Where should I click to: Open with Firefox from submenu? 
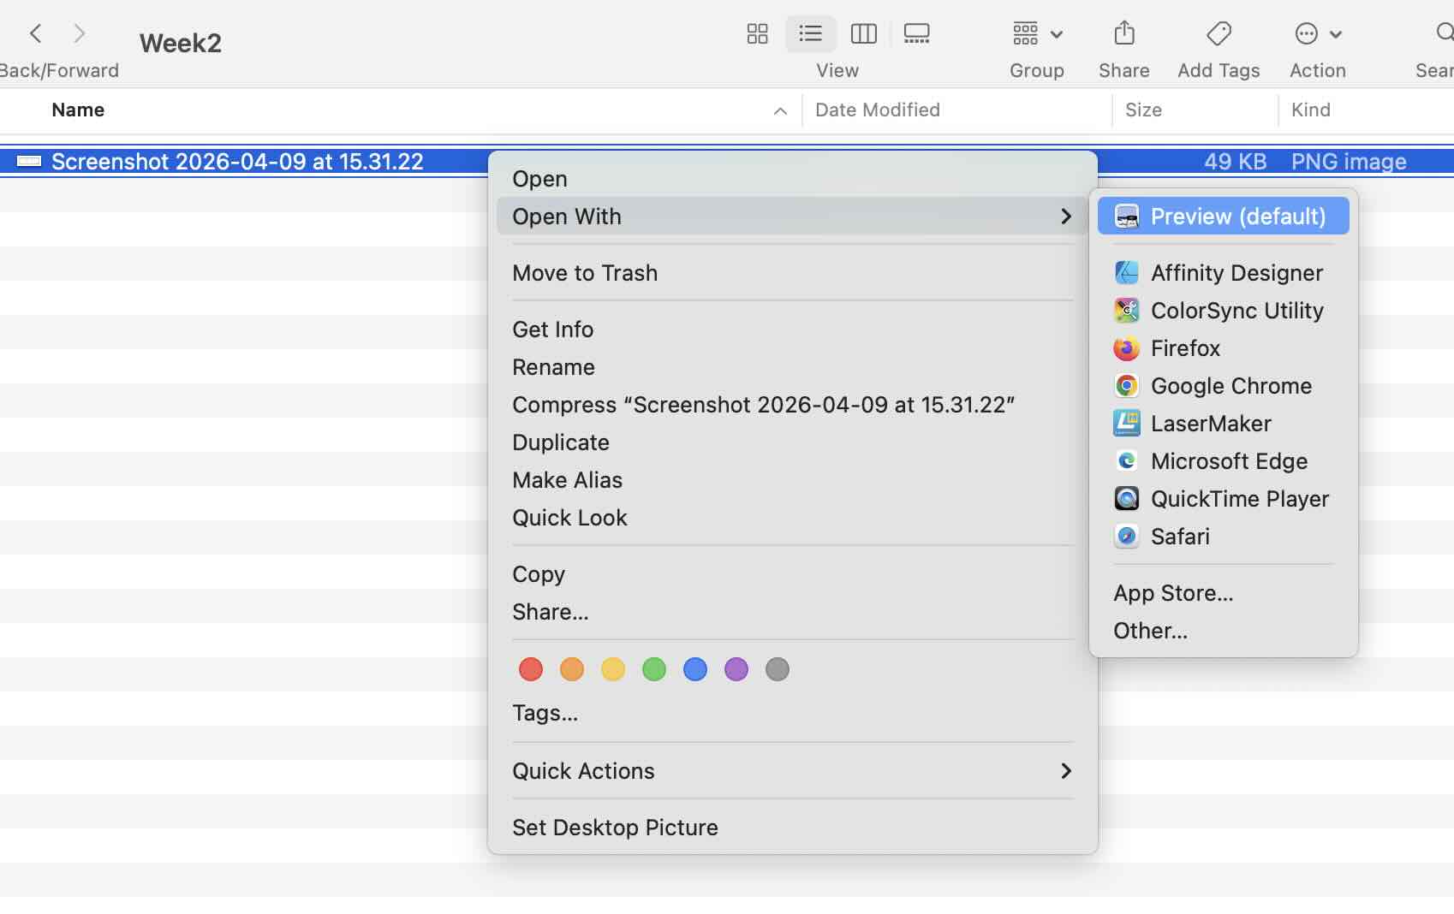(x=1185, y=348)
